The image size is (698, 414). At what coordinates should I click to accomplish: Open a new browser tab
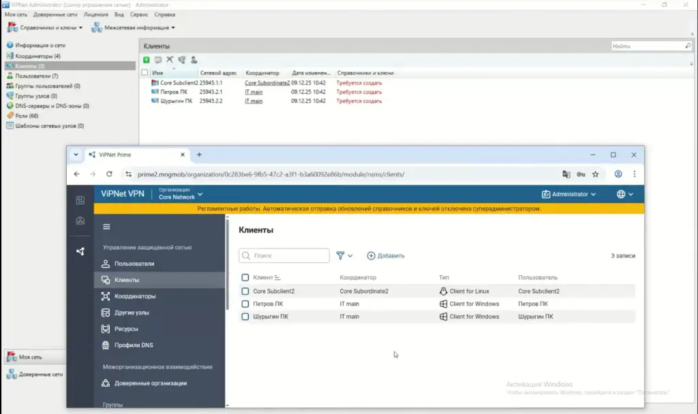point(199,155)
